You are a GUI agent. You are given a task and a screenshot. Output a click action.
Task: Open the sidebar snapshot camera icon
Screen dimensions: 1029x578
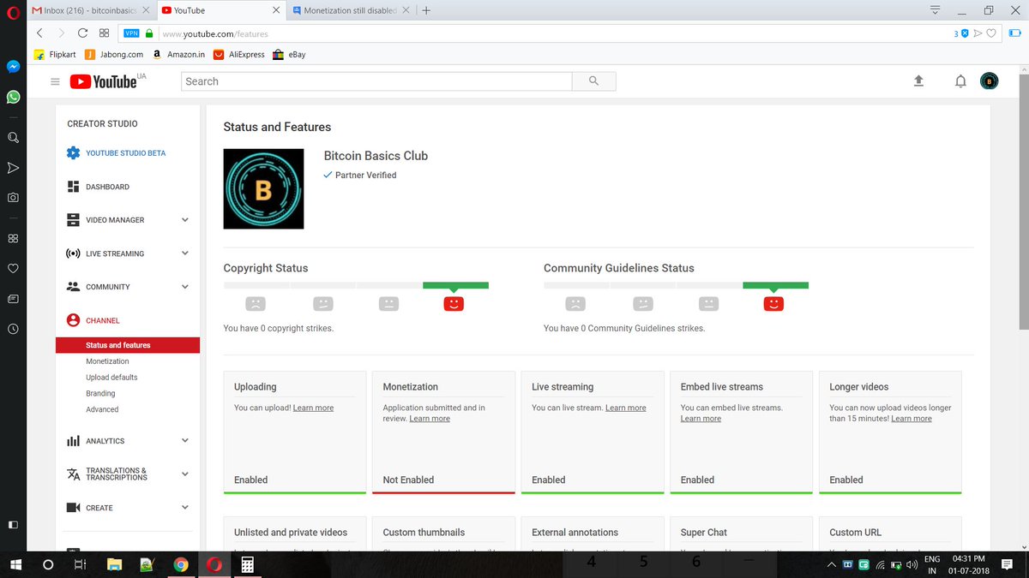pyautogui.click(x=13, y=197)
